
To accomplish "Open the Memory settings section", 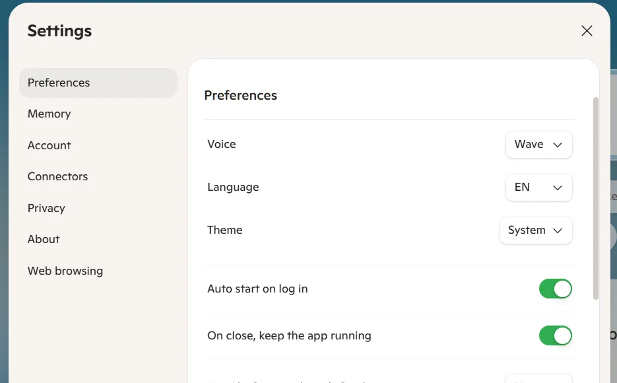I will [x=49, y=114].
